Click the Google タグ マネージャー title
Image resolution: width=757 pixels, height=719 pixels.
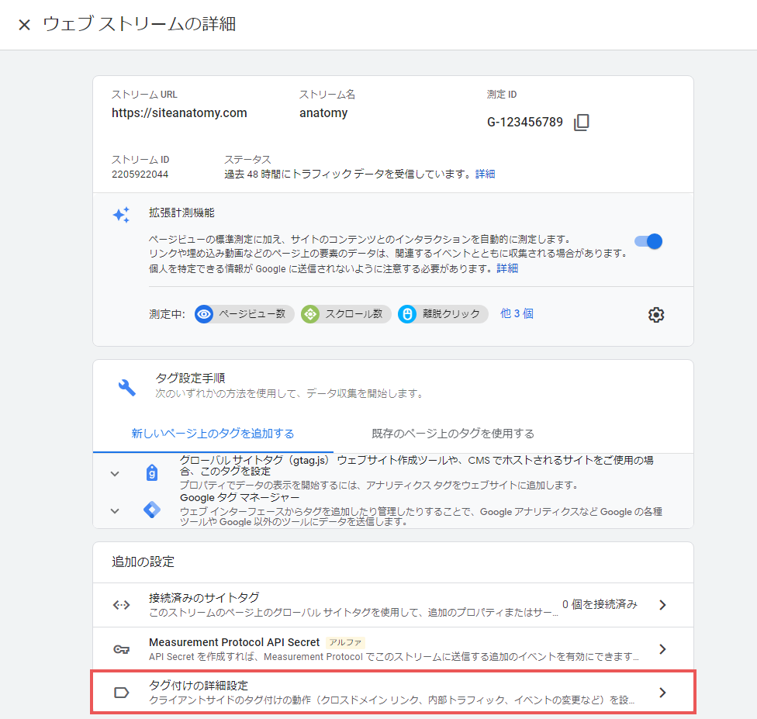[x=240, y=498]
